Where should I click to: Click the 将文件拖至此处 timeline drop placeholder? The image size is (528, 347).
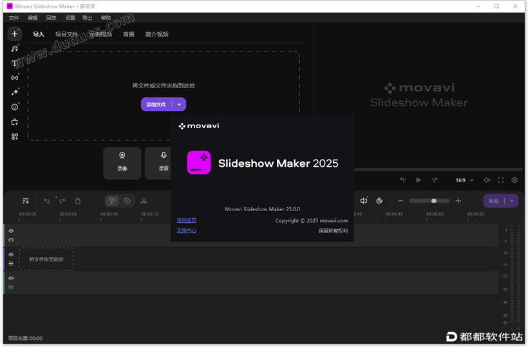tap(46, 259)
